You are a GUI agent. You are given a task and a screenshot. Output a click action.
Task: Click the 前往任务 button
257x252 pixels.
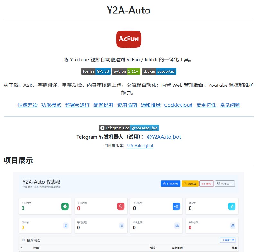[x=228, y=240]
